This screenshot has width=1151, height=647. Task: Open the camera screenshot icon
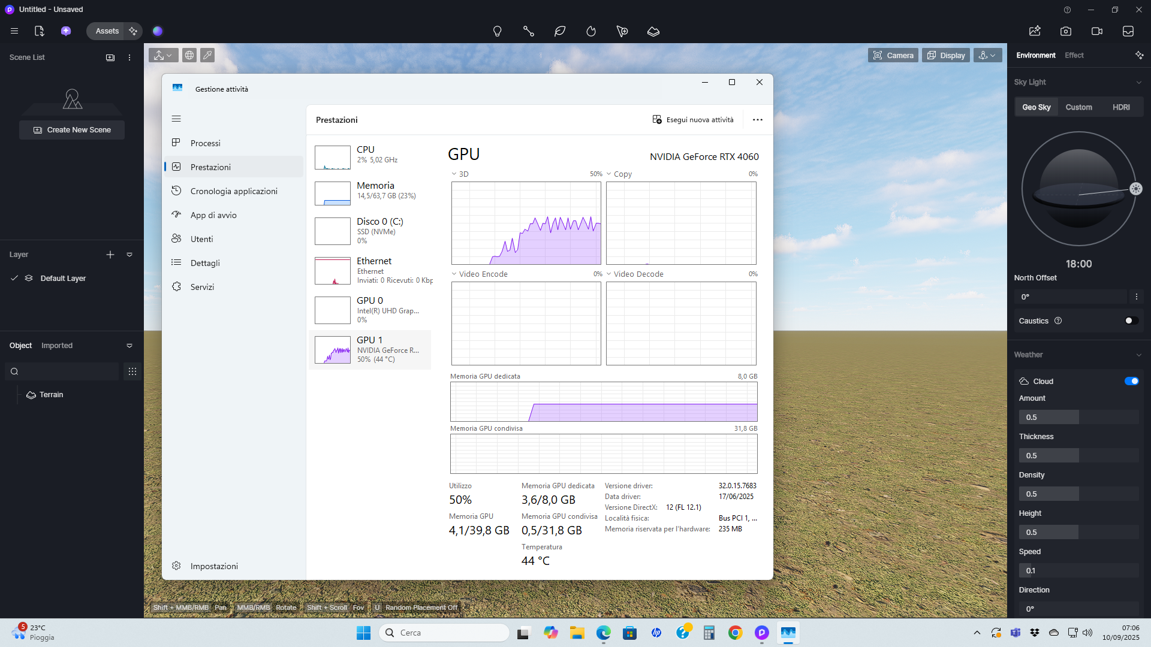tap(1066, 31)
